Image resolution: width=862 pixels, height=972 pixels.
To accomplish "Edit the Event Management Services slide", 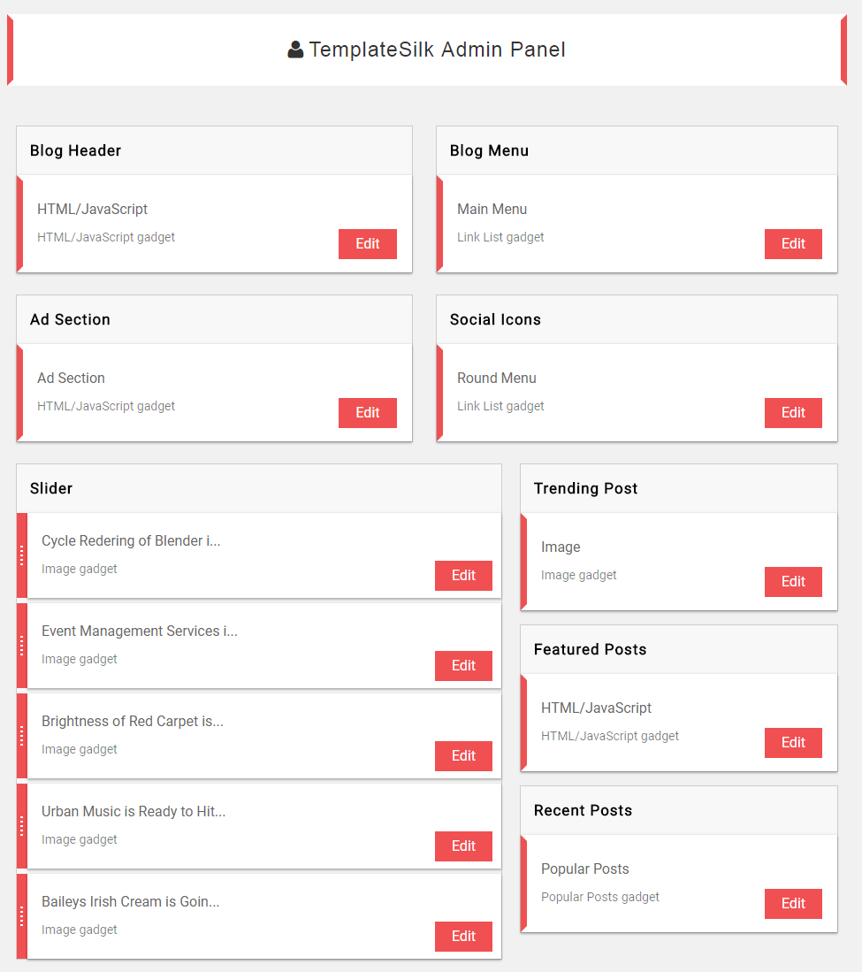I will pos(463,666).
